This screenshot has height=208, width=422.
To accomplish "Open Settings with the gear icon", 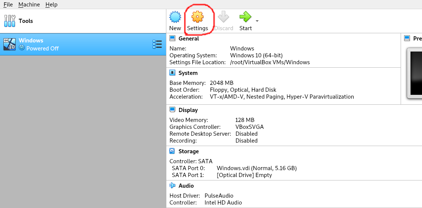I will click(x=198, y=17).
